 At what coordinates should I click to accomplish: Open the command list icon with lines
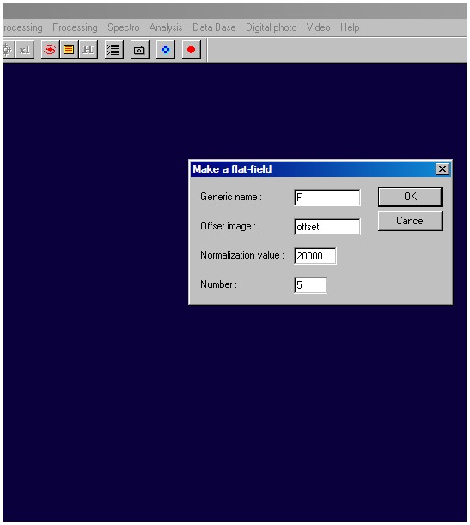coord(113,50)
